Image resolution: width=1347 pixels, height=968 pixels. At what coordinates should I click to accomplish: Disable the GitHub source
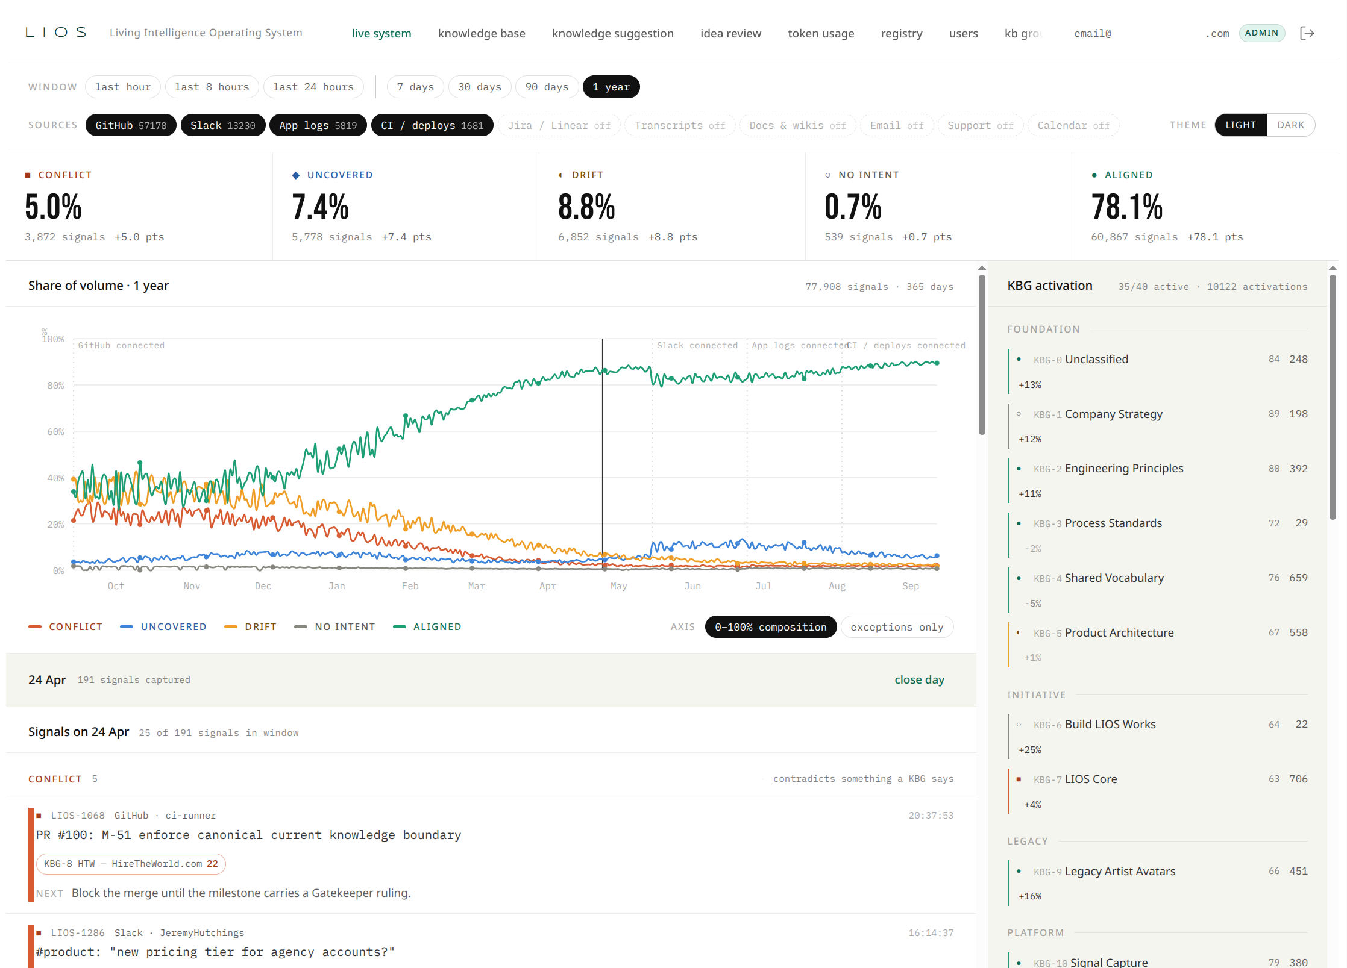[131, 125]
